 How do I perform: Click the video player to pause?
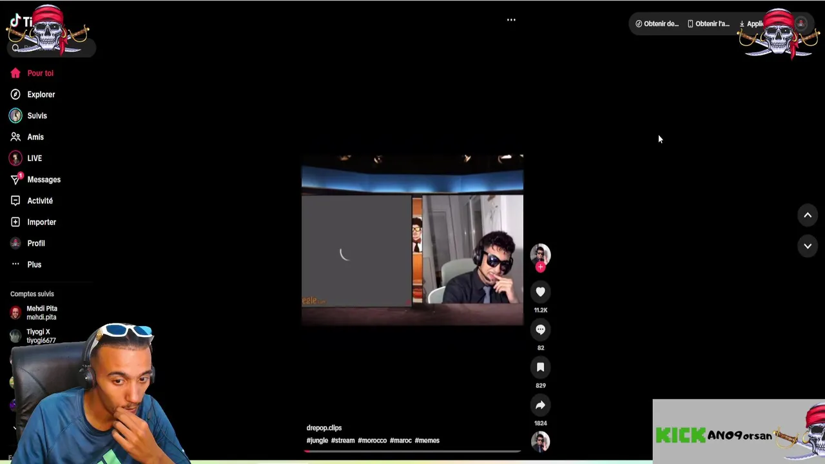point(412,240)
